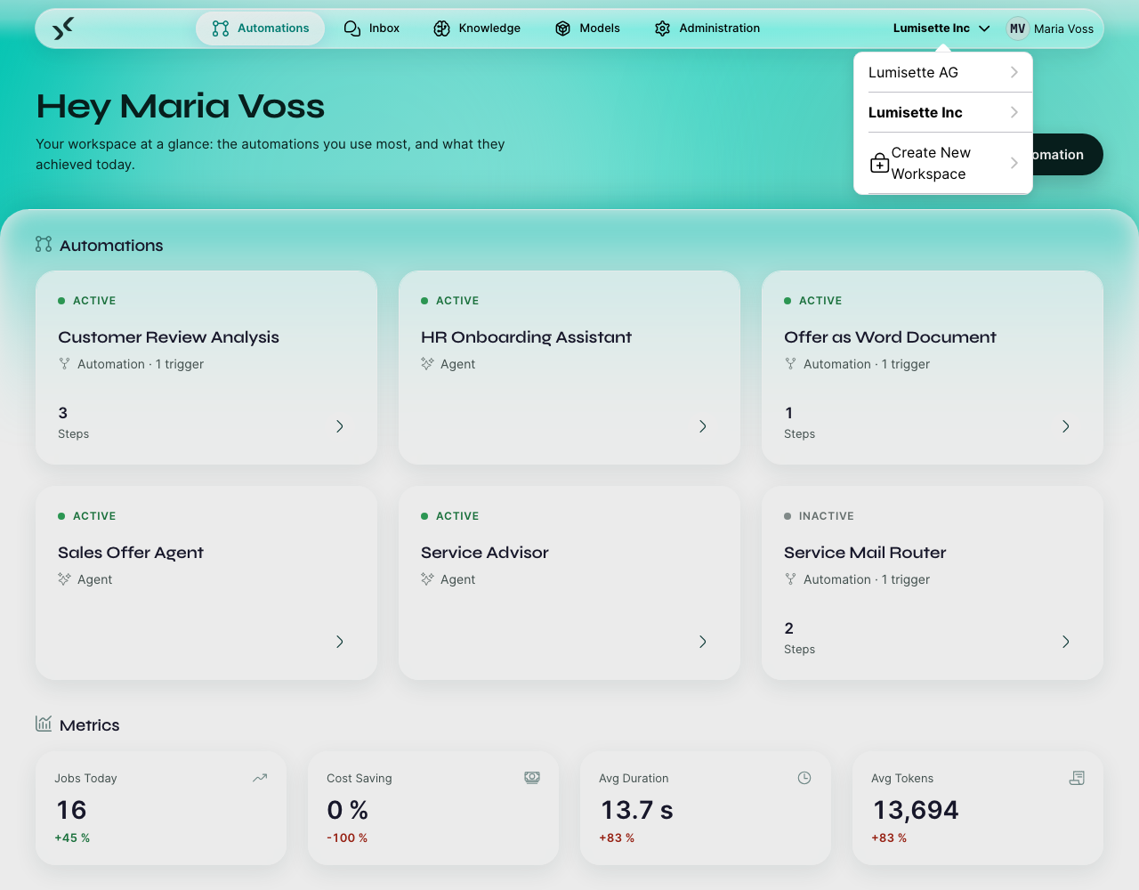
Task: Click the INACTIVE status on Service Mail Router
Action: click(x=819, y=516)
